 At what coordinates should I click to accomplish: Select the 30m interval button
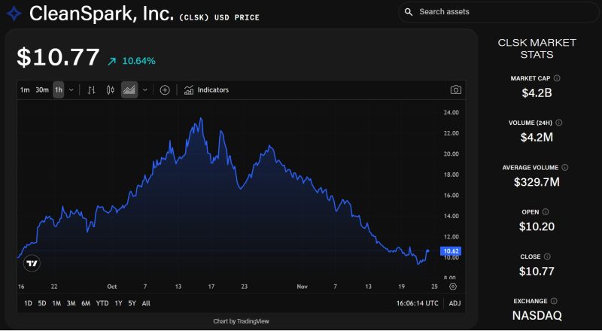coord(42,90)
